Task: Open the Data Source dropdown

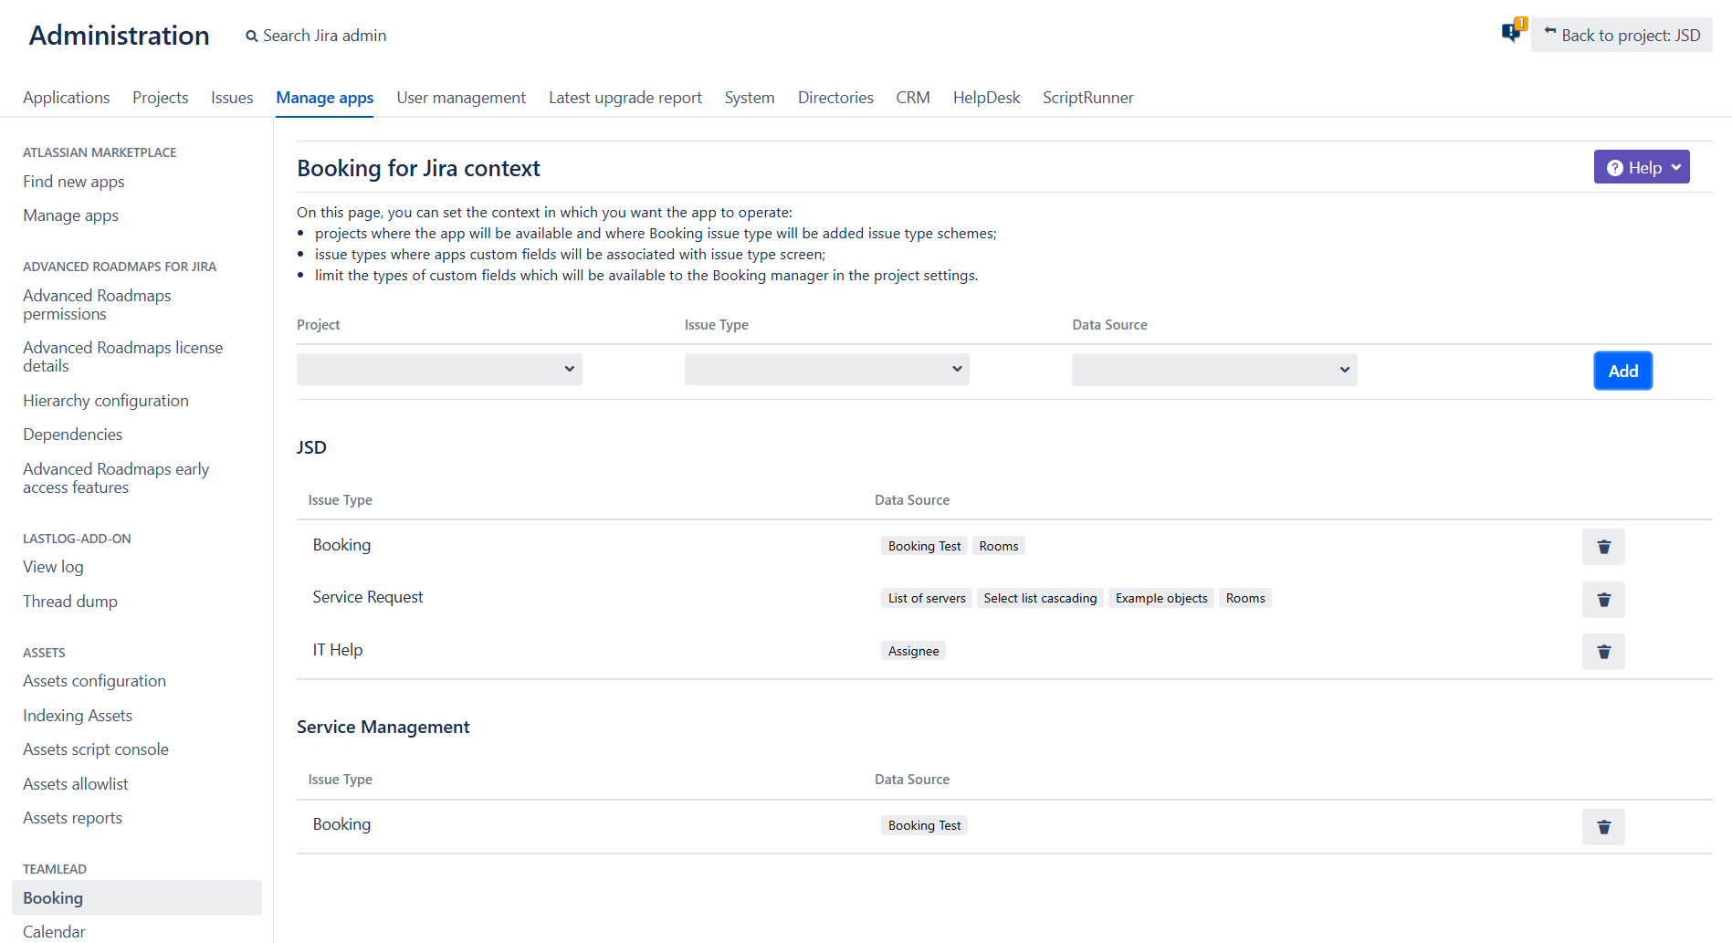Action: (1213, 369)
